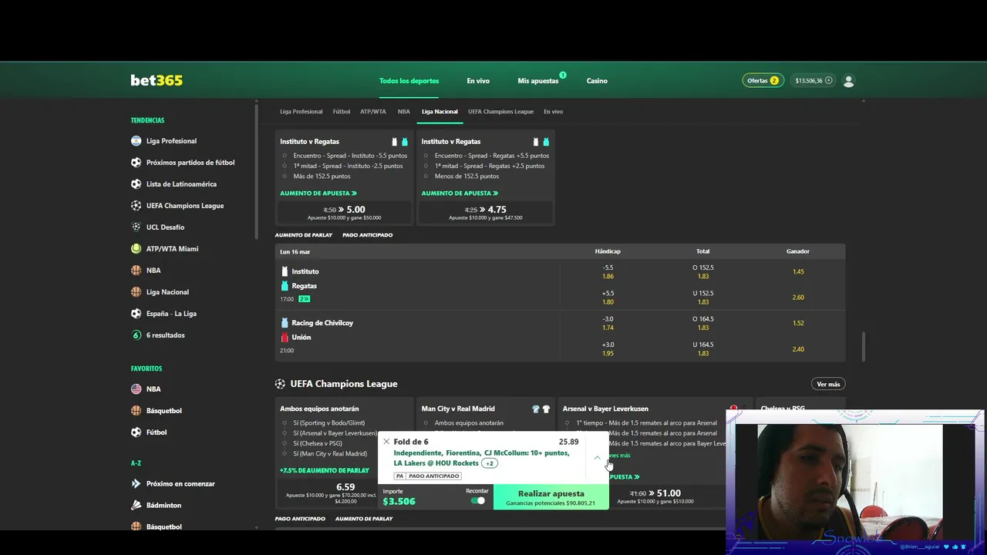Select Racing de Chivilcoy -3.0 handicap at 1.74

click(x=608, y=323)
